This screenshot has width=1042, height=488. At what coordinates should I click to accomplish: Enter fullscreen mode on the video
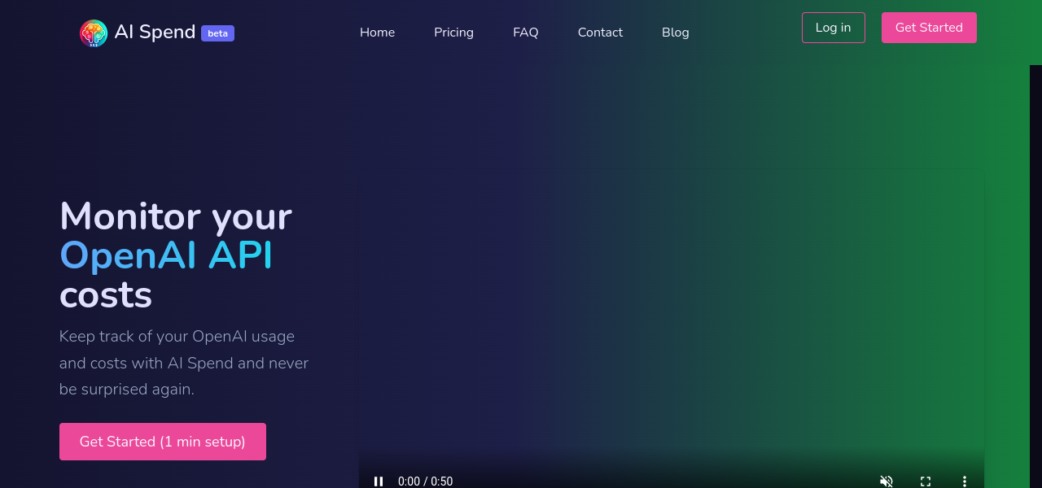[926, 481]
